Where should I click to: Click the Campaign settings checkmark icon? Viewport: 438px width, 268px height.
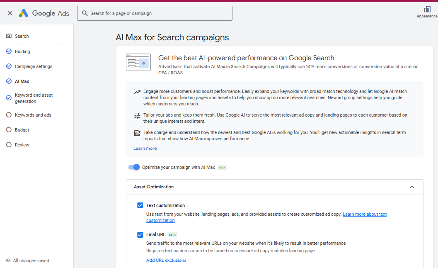click(9, 66)
